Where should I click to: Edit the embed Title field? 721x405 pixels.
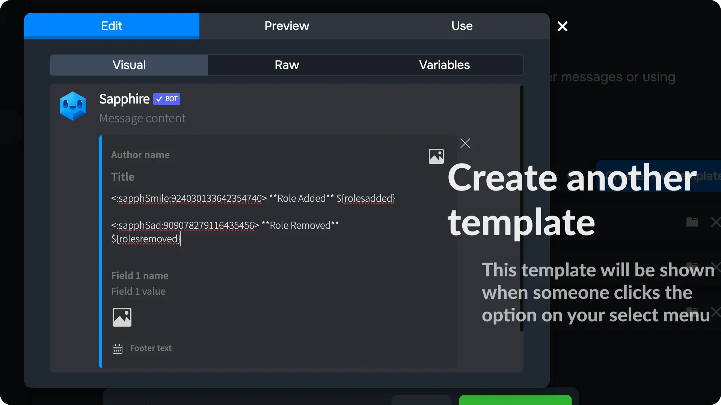[123, 177]
